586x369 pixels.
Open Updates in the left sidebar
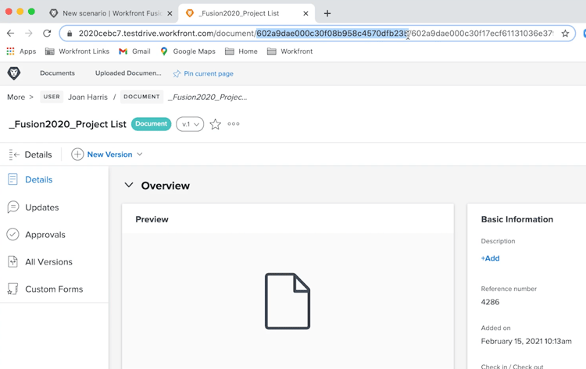pyautogui.click(x=42, y=207)
